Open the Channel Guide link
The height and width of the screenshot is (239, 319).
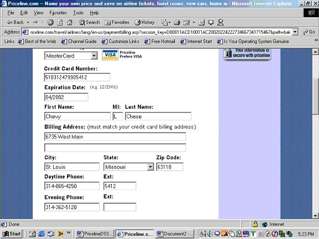click(79, 41)
